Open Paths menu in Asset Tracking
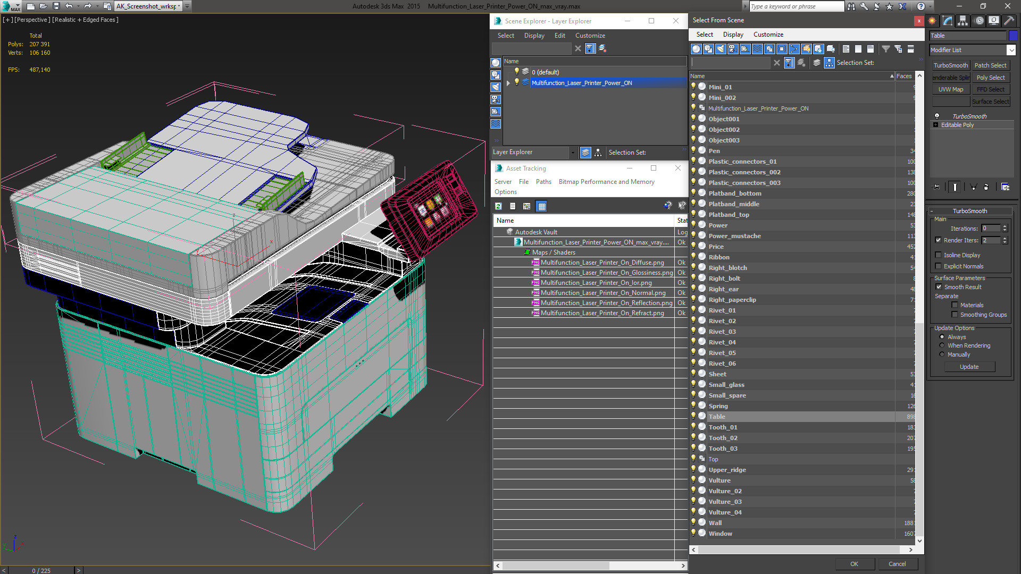The image size is (1021, 574). tap(543, 182)
